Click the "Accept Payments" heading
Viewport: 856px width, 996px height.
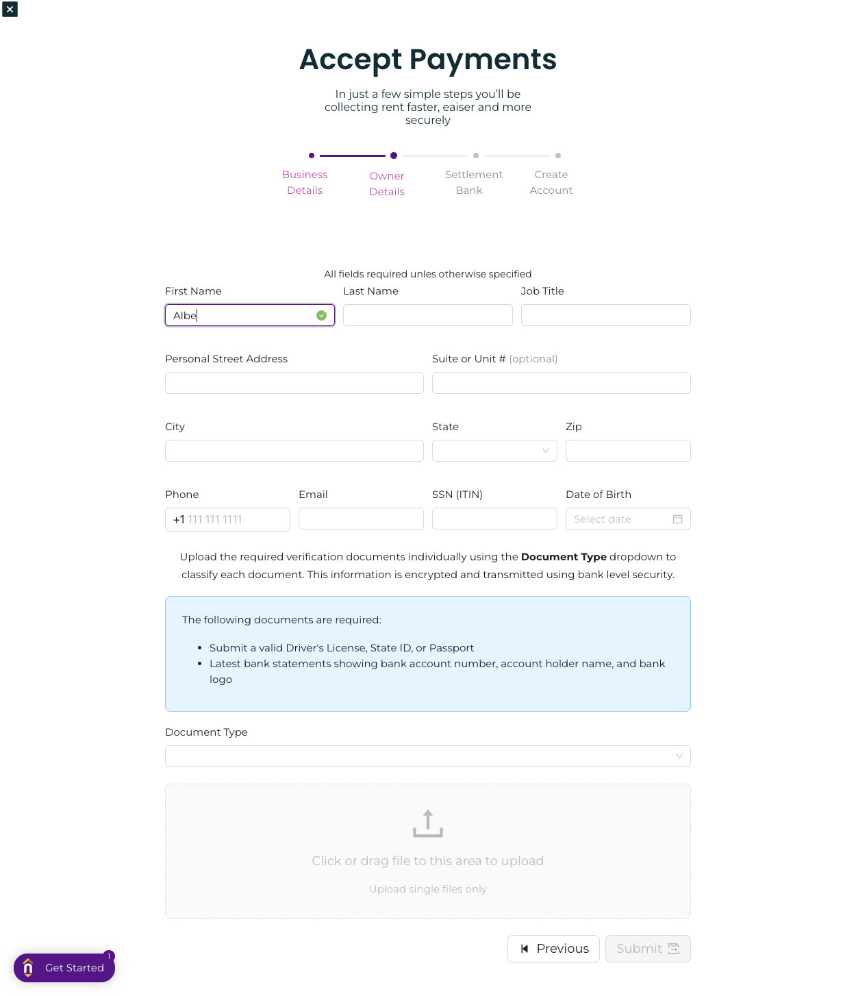coord(428,60)
